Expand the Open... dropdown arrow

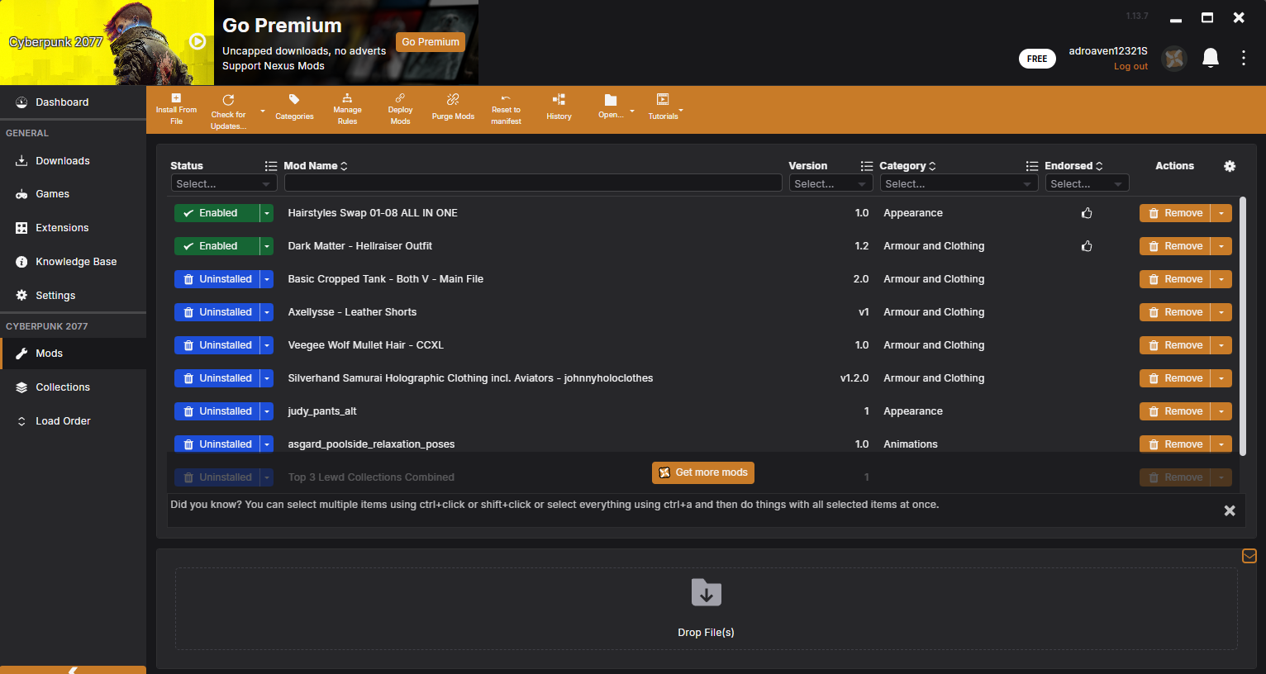pos(632,111)
